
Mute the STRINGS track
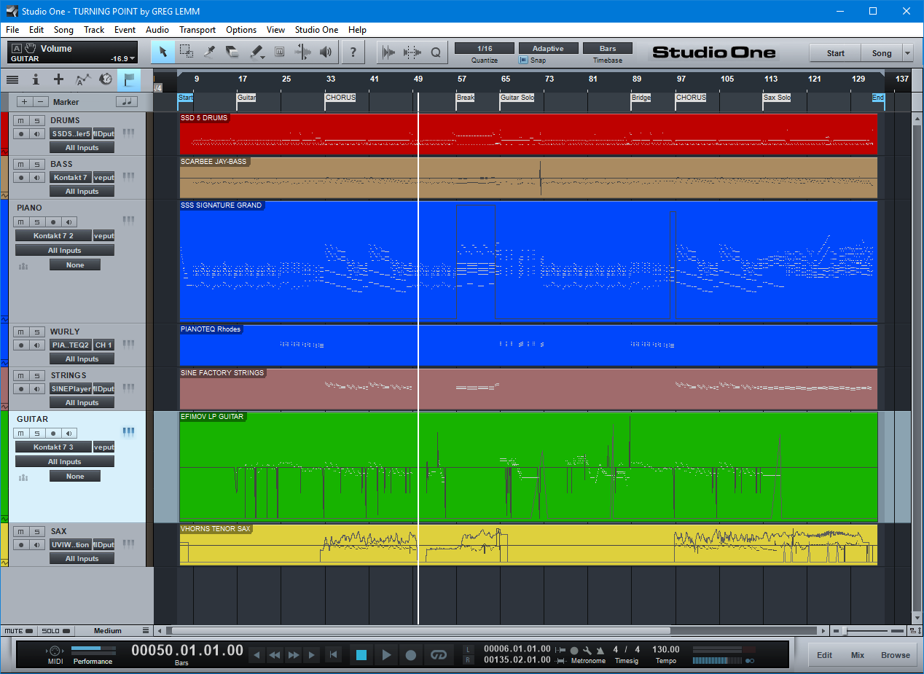(21, 375)
